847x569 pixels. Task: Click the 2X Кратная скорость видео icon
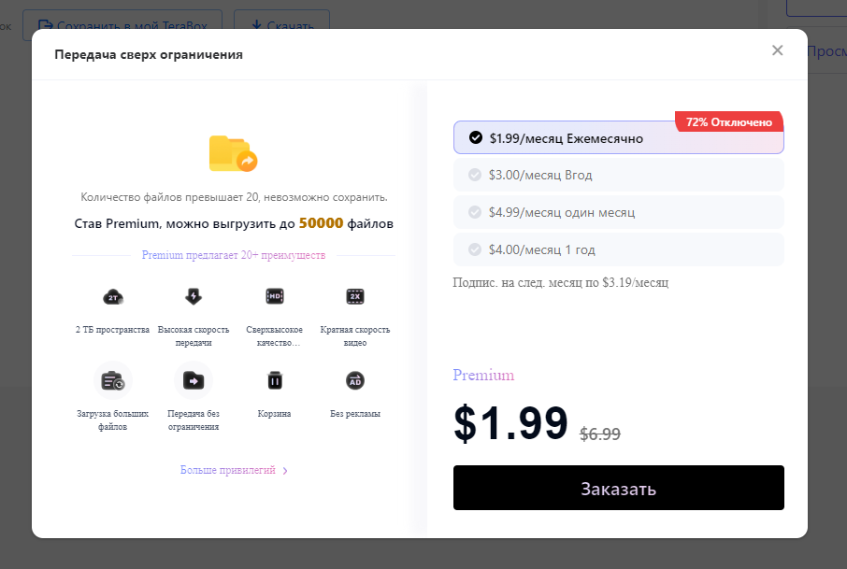pos(355,296)
